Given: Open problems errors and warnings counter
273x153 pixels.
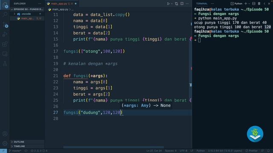Looking at the screenshot, I should [x=39, y=151].
